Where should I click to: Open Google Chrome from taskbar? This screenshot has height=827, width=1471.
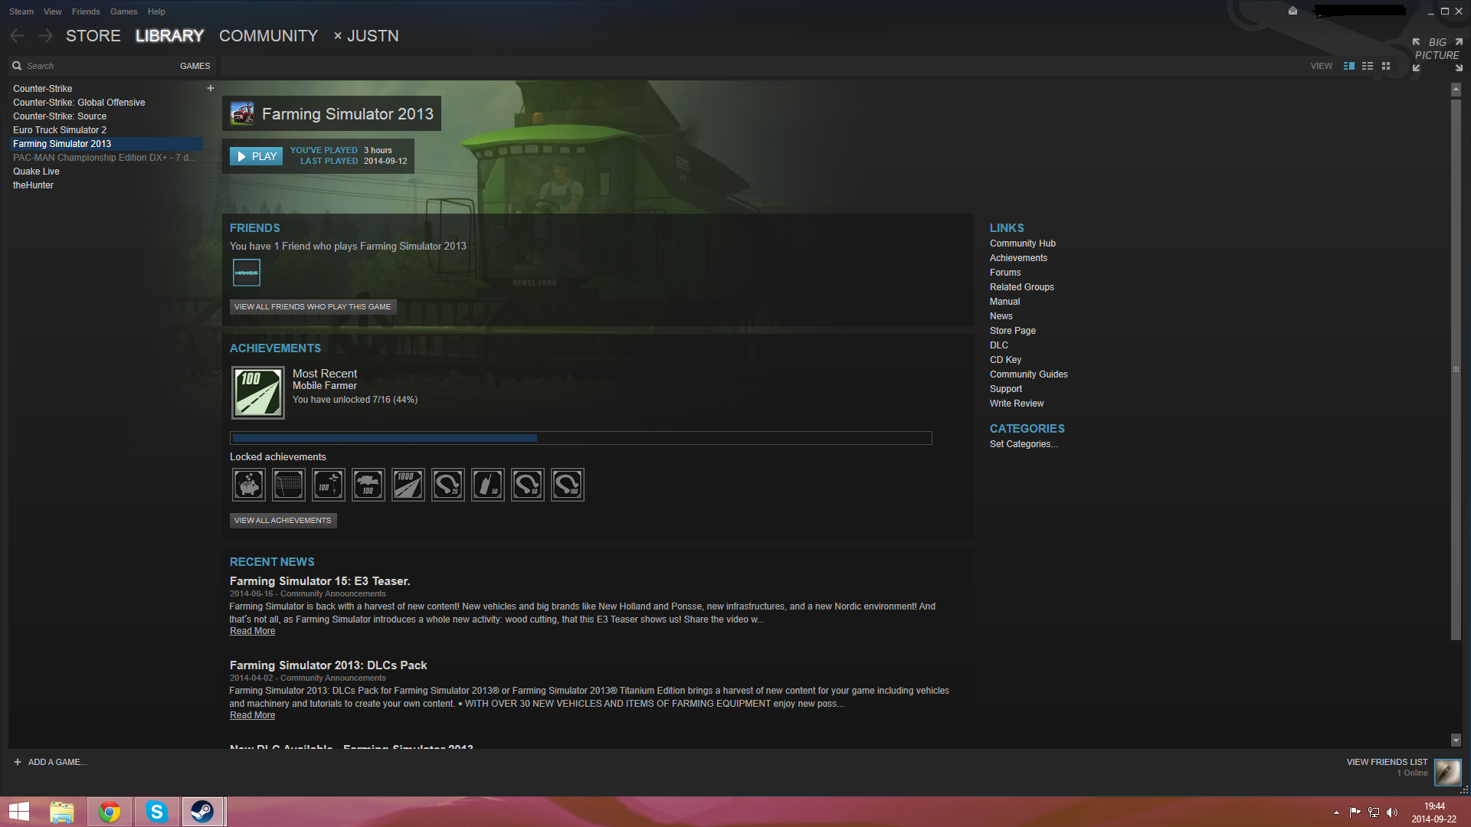tap(110, 812)
